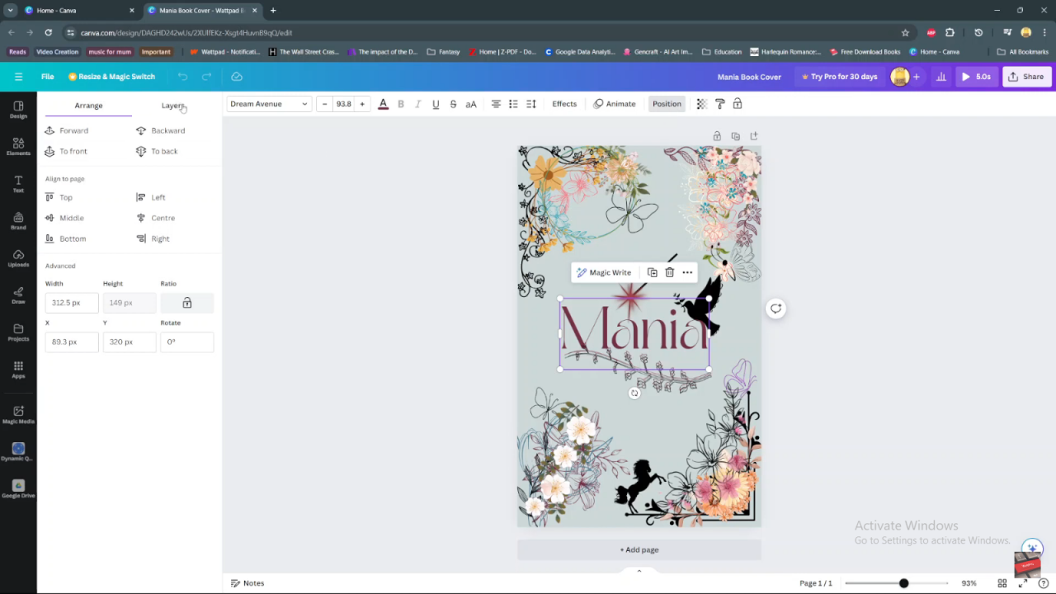1056x594 pixels.
Task: Open the Effects panel
Action: 564,104
